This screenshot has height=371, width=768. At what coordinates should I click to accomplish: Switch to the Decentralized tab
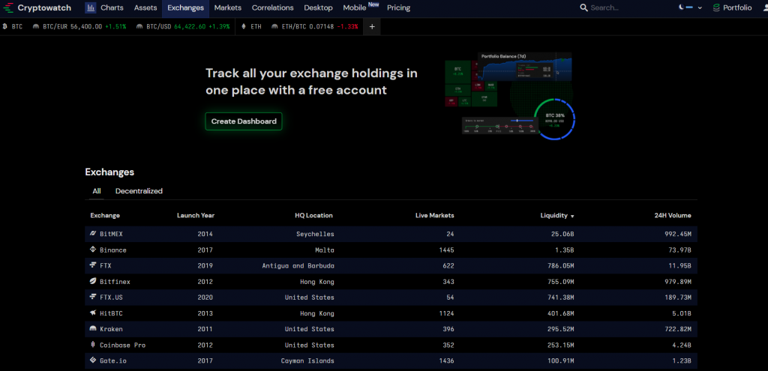pyautogui.click(x=139, y=191)
